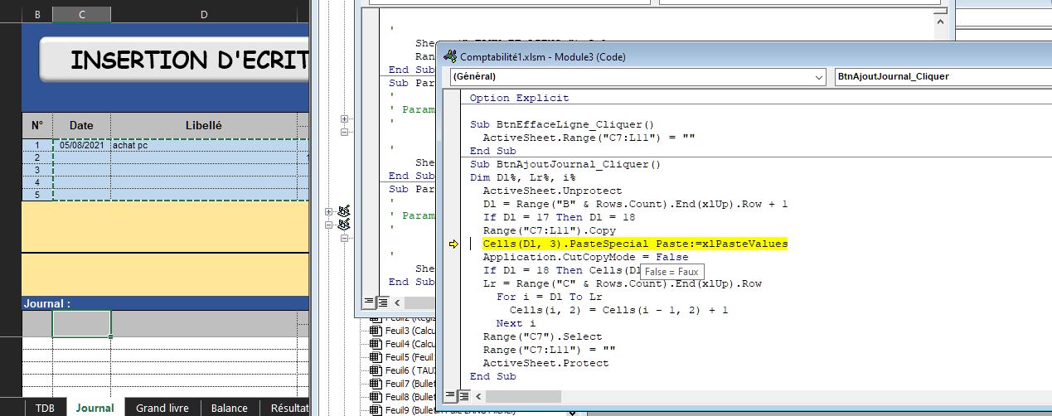Click the Procedure View icon in Module3 window

point(450,395)
